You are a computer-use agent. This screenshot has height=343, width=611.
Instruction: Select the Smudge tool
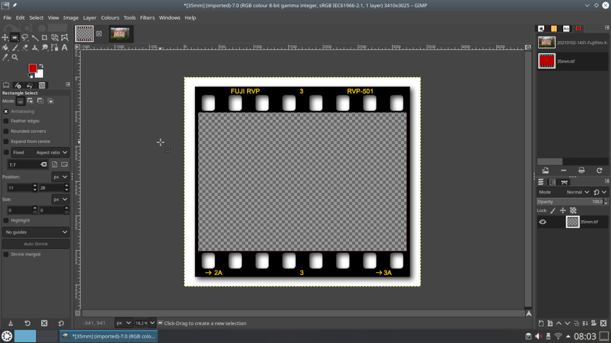pyautogui.click(x=44, y=48)
